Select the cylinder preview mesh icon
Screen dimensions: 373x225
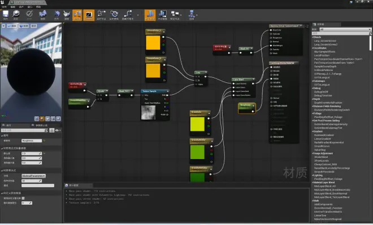(37, 118)
